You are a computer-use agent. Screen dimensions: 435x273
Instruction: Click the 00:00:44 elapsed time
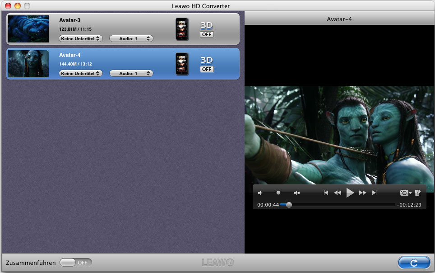click(x=268, y=205)
